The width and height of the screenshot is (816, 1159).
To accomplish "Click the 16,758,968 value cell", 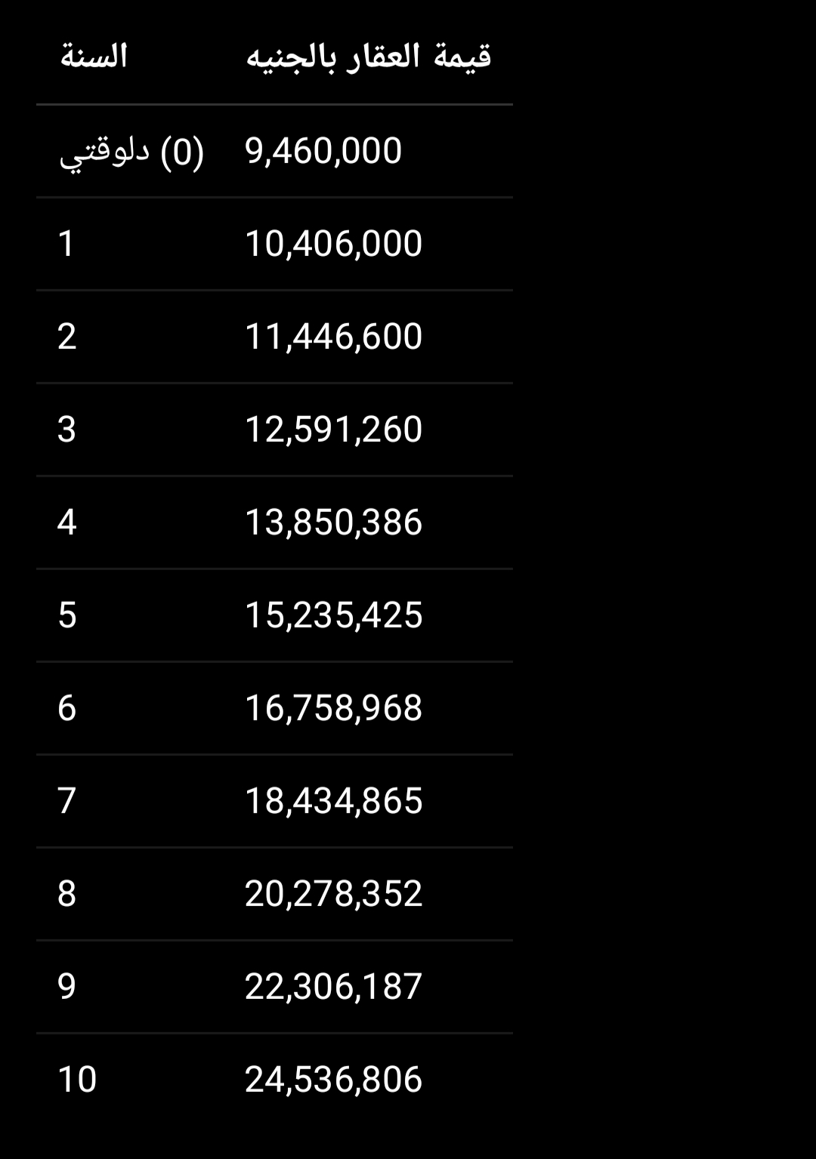I will click(x=333, y=708).
